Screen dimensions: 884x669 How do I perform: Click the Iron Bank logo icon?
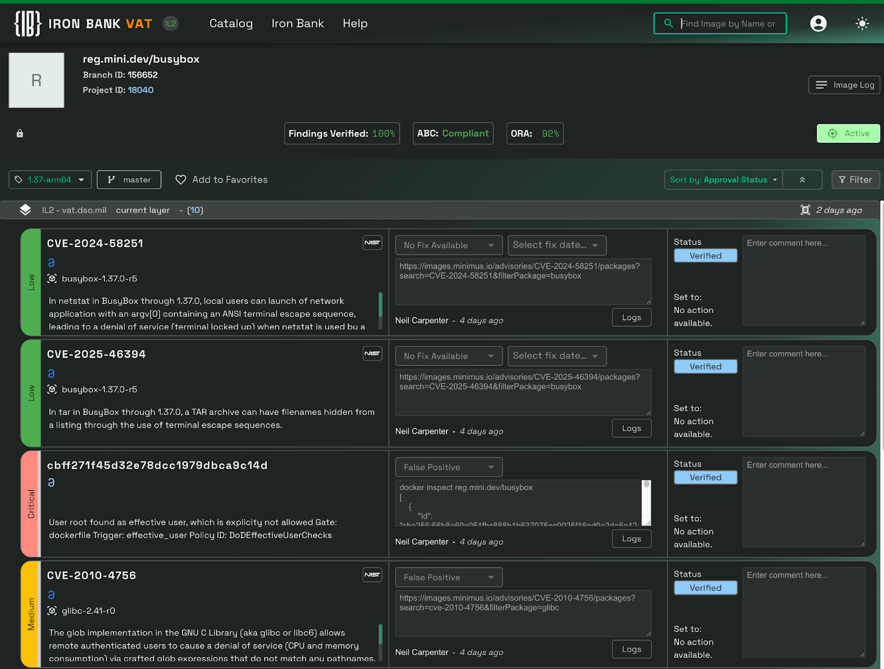click(x=28, y=24)
